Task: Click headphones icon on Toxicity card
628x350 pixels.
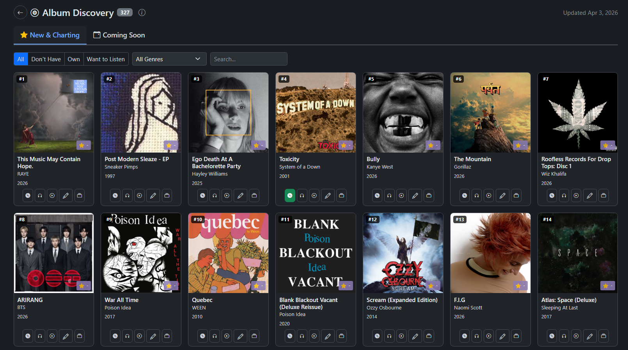Action: click(302, 195)
